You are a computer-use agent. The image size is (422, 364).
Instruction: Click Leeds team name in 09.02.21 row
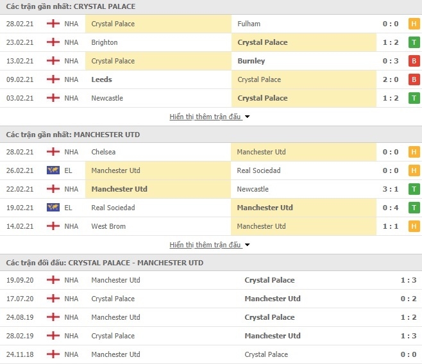[101, 79]
